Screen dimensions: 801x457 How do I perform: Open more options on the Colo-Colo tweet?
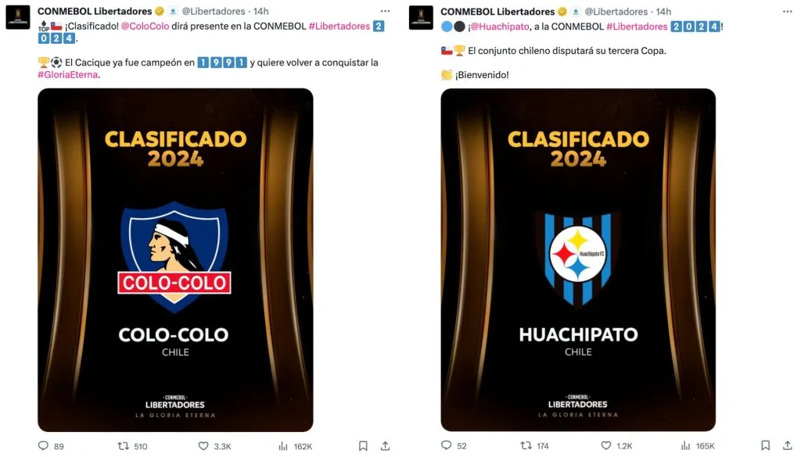385,11
